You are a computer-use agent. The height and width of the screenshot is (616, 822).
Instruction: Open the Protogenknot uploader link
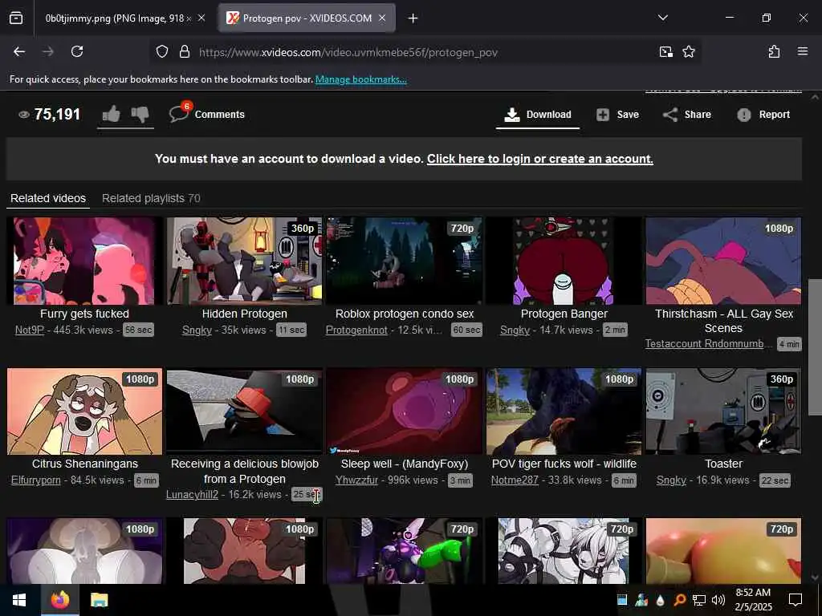point(356,330)
